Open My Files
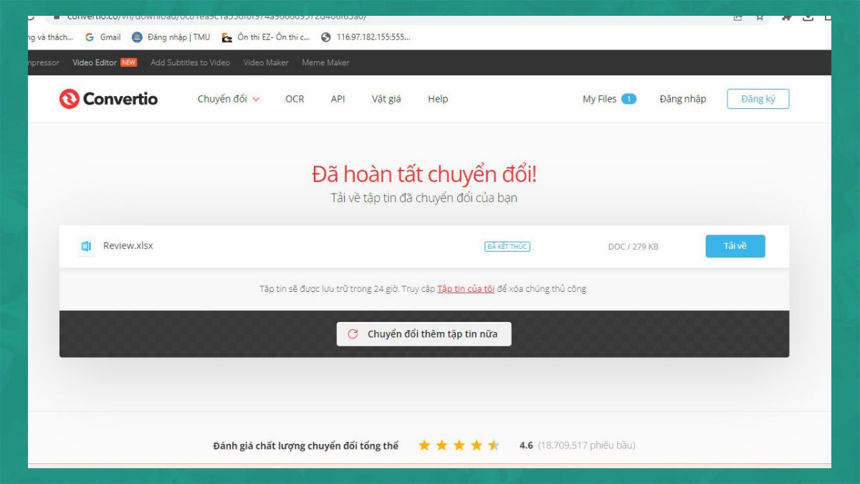Image resolution: width=860 pixels, height=484 pixels. click(x=599, y=99)
